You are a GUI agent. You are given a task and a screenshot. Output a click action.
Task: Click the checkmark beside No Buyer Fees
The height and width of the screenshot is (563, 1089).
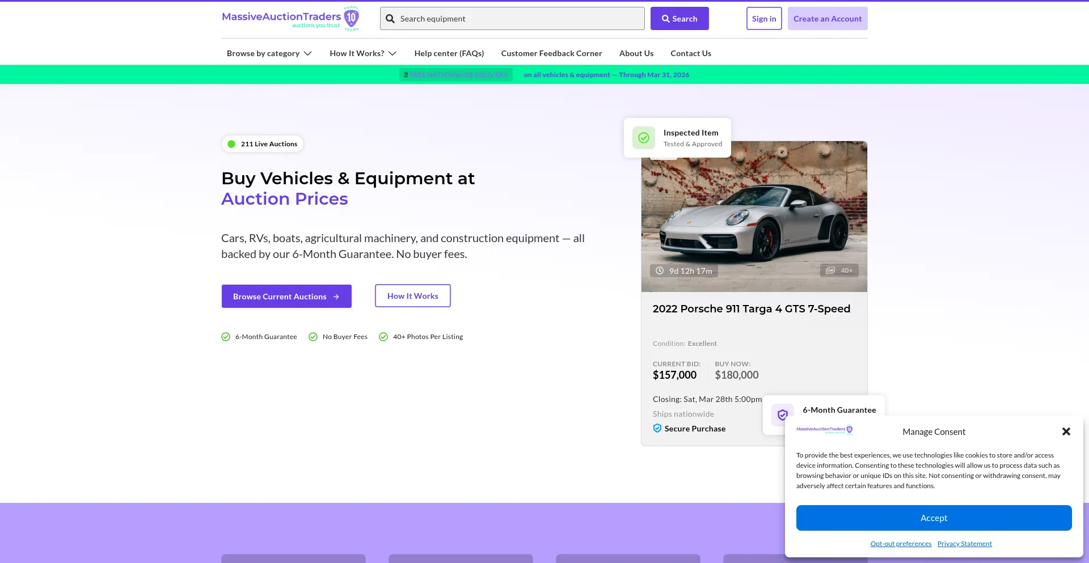pyautogui.click(x=313, y=337)
